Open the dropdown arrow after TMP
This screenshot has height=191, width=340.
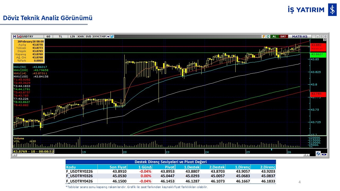(108, 37)
